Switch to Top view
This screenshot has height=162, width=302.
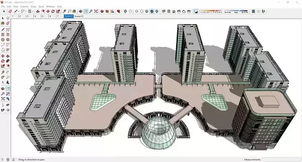(169, 12)
